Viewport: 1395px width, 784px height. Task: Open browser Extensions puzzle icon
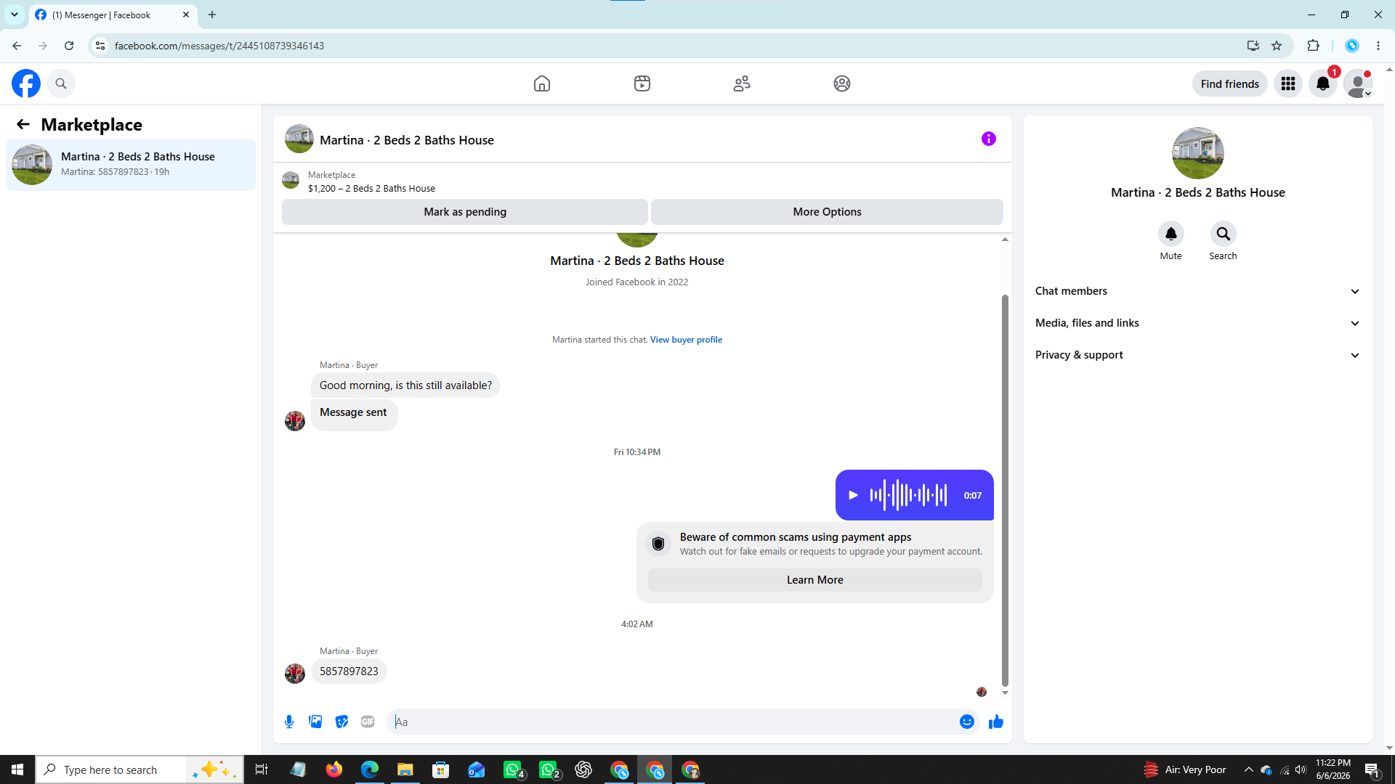1313,46
